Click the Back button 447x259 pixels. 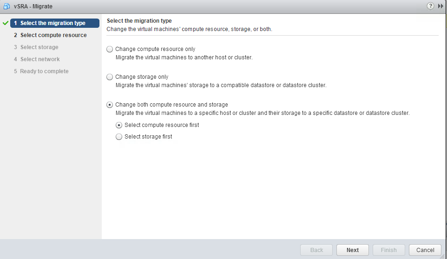click(316, 250)
